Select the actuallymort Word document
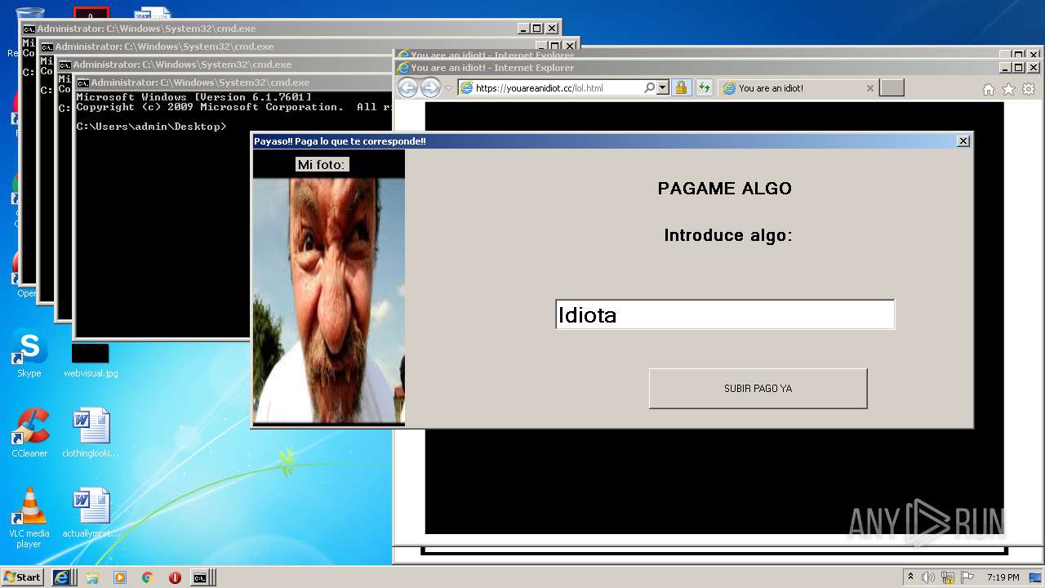Viewport: 1045px width, 588px height. pyautogui.click(x=91, y=513)
